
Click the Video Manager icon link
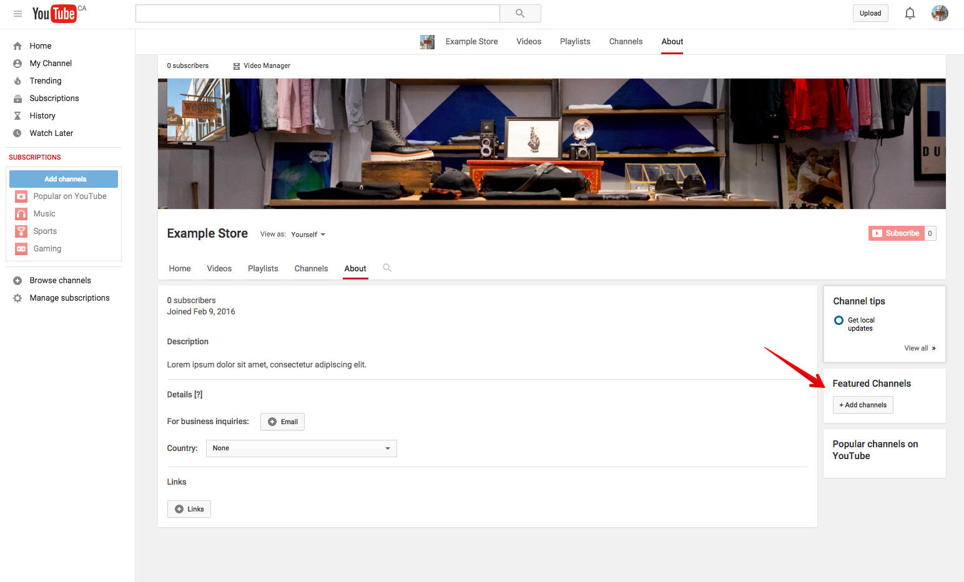pos(237,66)
